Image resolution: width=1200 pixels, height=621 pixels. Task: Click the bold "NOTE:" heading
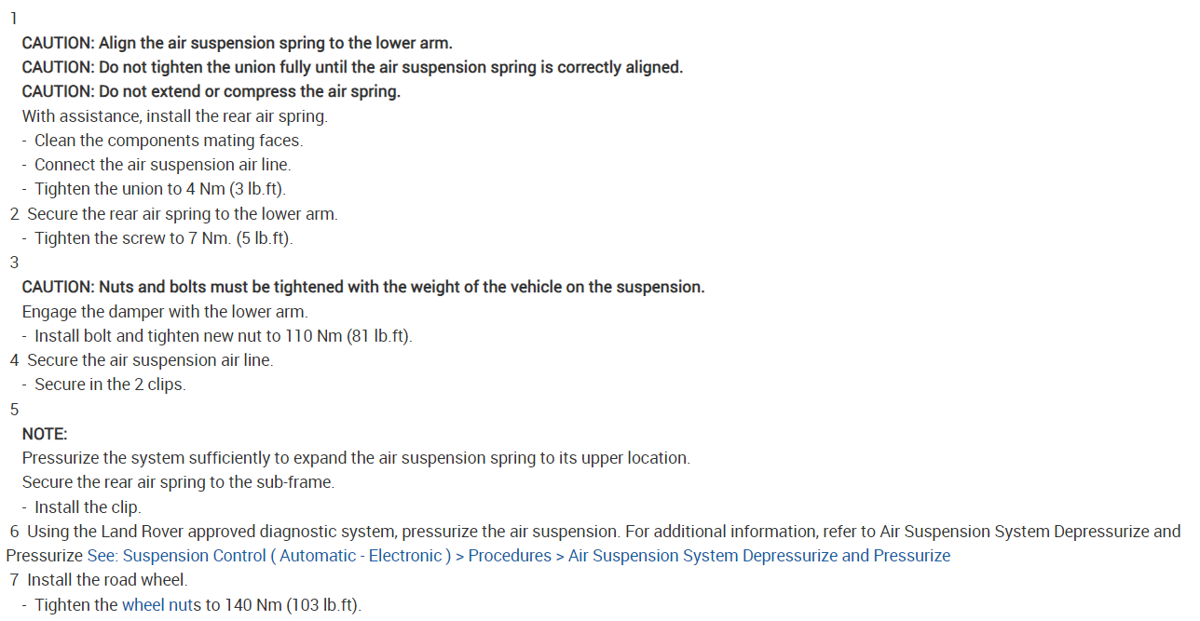45,434
